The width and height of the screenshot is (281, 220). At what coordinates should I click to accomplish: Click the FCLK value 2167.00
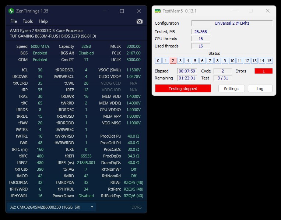pos(133,53)
